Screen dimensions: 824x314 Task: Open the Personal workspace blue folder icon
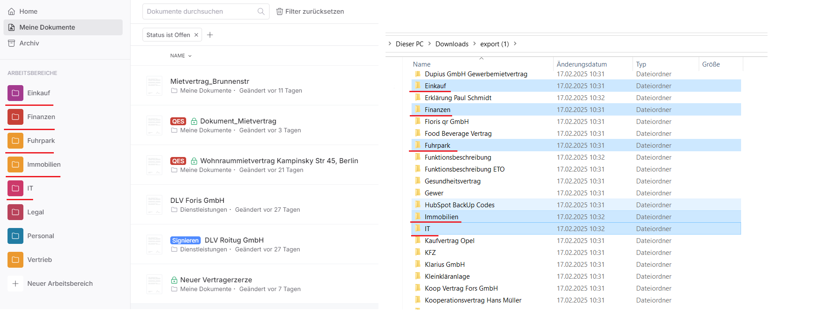pos(15,236)
